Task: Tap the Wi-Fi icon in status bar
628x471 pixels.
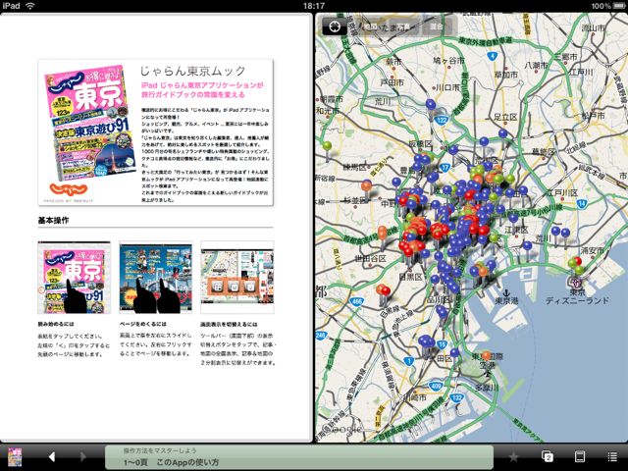Action: coord(30,5)
